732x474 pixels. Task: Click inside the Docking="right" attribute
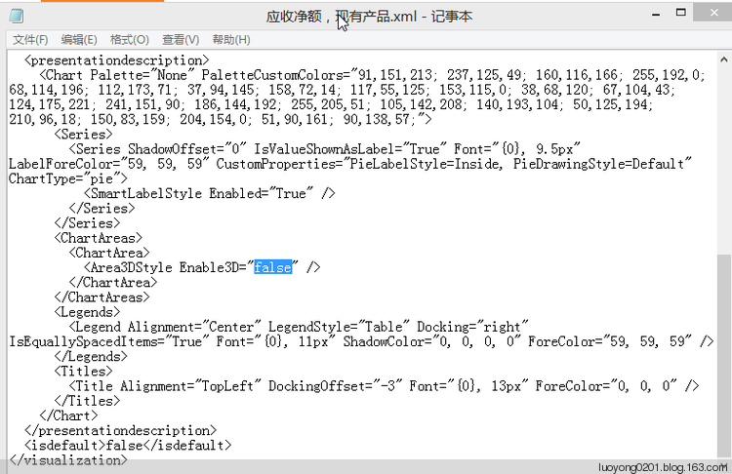click(x=472, y=327)
